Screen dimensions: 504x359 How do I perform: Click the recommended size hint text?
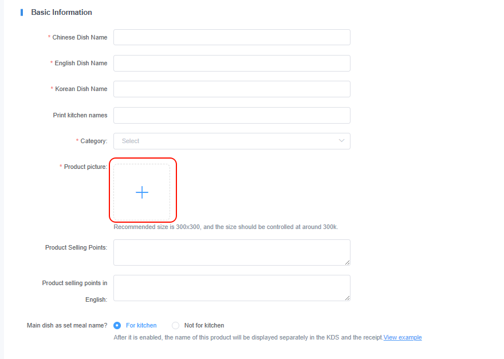[x=226, y=227]
